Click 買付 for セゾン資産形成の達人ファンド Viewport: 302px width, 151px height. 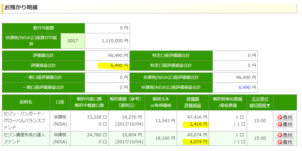[x=285, y=142]
